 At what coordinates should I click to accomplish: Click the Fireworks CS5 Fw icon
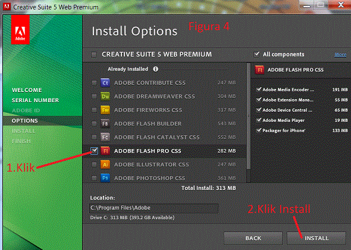pyautogui.click(x=105, y=110)
